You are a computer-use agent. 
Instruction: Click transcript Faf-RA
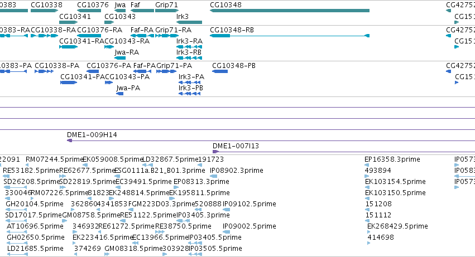point(142,30)
